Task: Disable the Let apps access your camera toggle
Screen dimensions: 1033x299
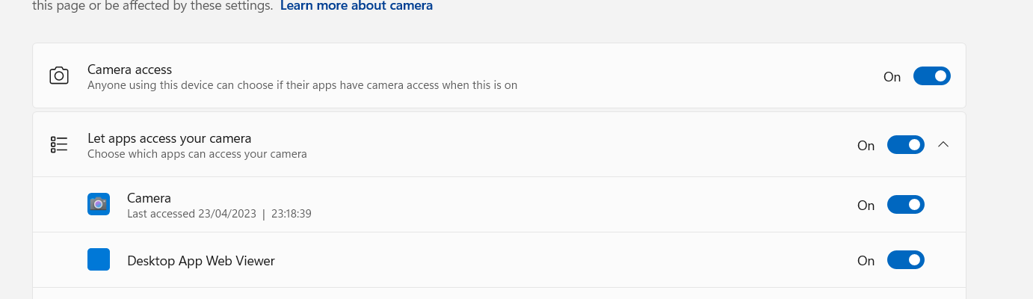Action: click(x=906, y=145)
